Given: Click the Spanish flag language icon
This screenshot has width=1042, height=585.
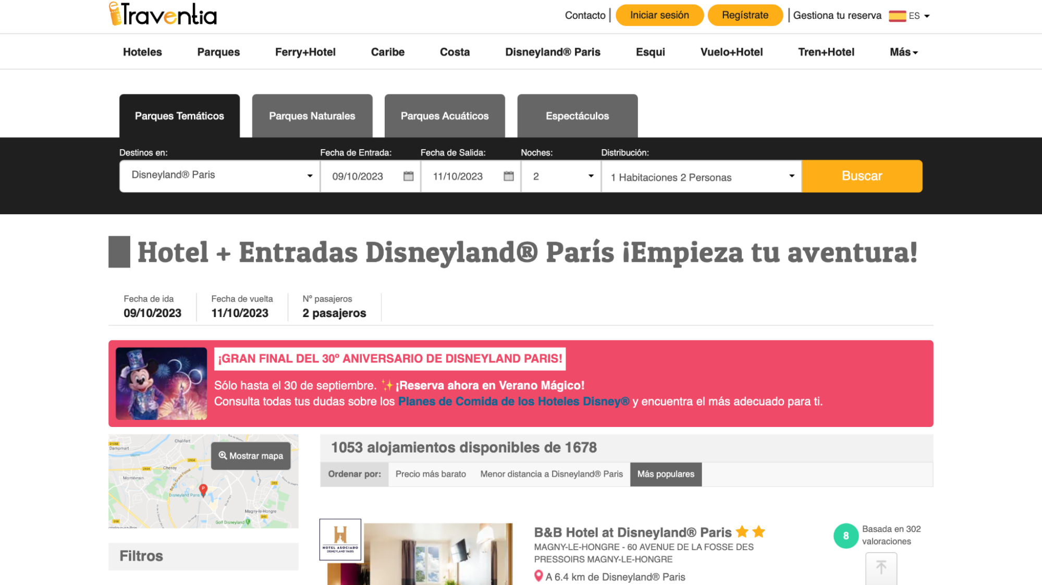Looking at the screenshot, I should (x=897, y=16).
